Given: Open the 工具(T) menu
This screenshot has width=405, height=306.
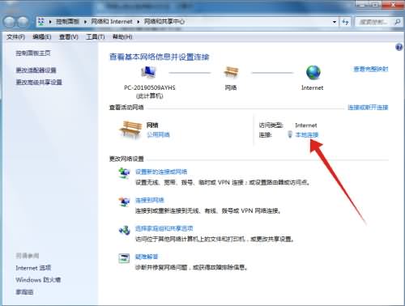Looking at the screenshot, I should [x=96, y=36].
